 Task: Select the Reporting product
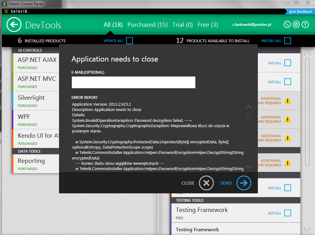tap(35, 164)
